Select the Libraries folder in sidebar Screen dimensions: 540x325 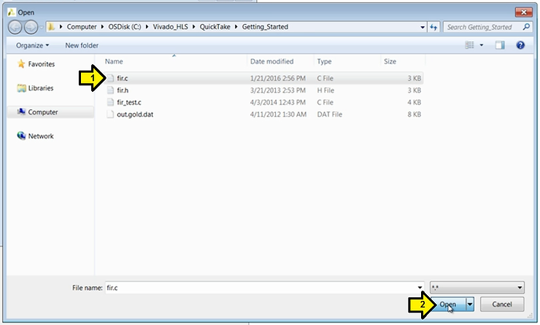tap(22, 88)
